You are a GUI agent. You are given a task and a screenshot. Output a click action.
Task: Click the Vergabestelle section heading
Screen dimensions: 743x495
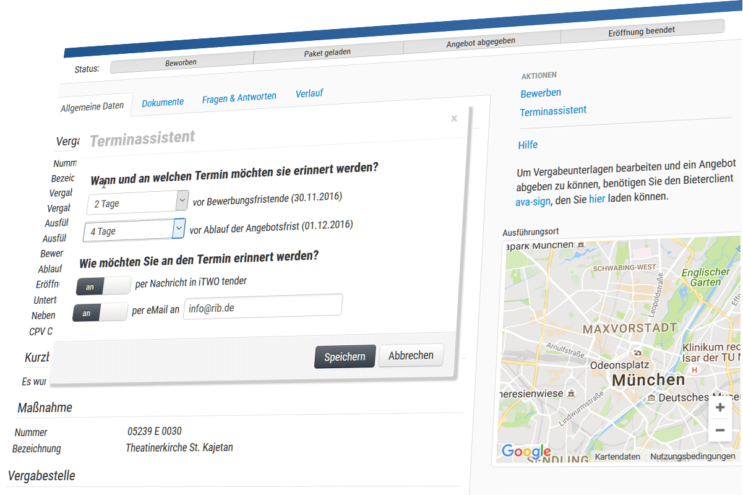[x=41, y=475]
